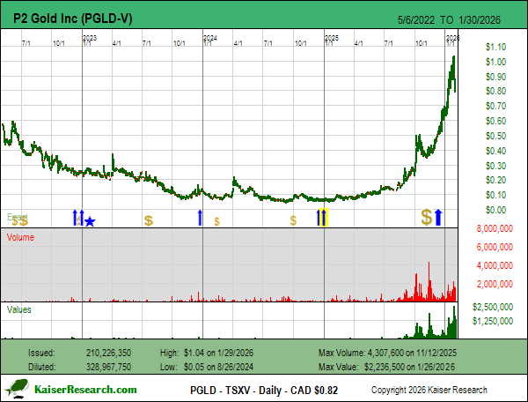Click the 2,000,000 volume axis label
This screenshot has width=528, height=402.
495,284
